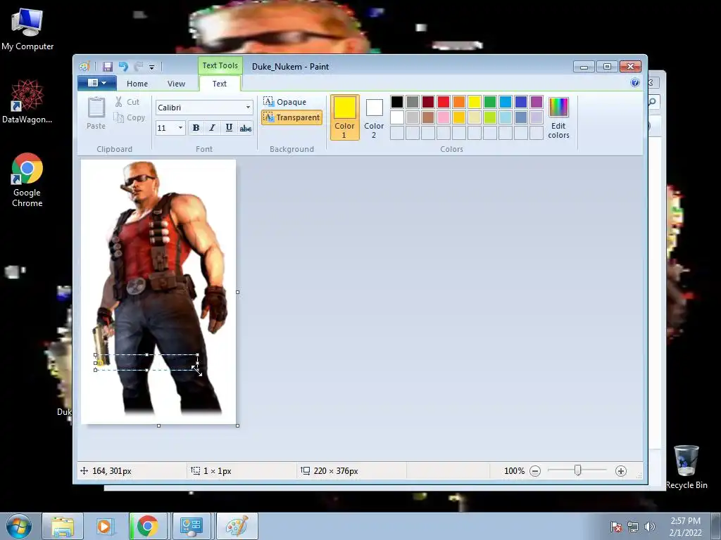The height and width of the screenshot is (540, 721).
Task: Click the Paint taskbar button
Action: click(x=237, y=526)
